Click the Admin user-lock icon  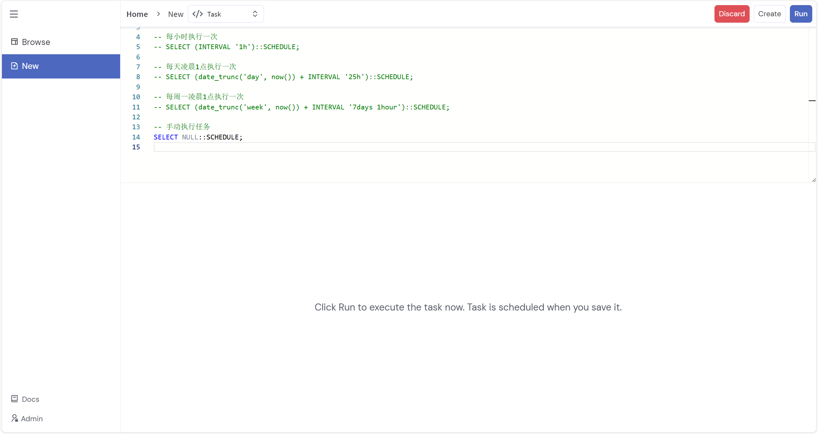click(14, 418)
